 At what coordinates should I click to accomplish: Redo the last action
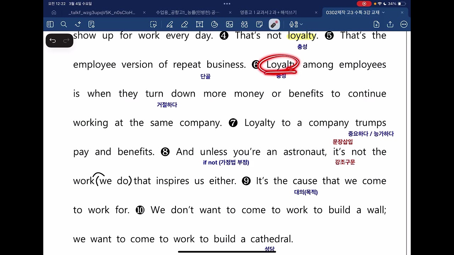click(66, 41)
